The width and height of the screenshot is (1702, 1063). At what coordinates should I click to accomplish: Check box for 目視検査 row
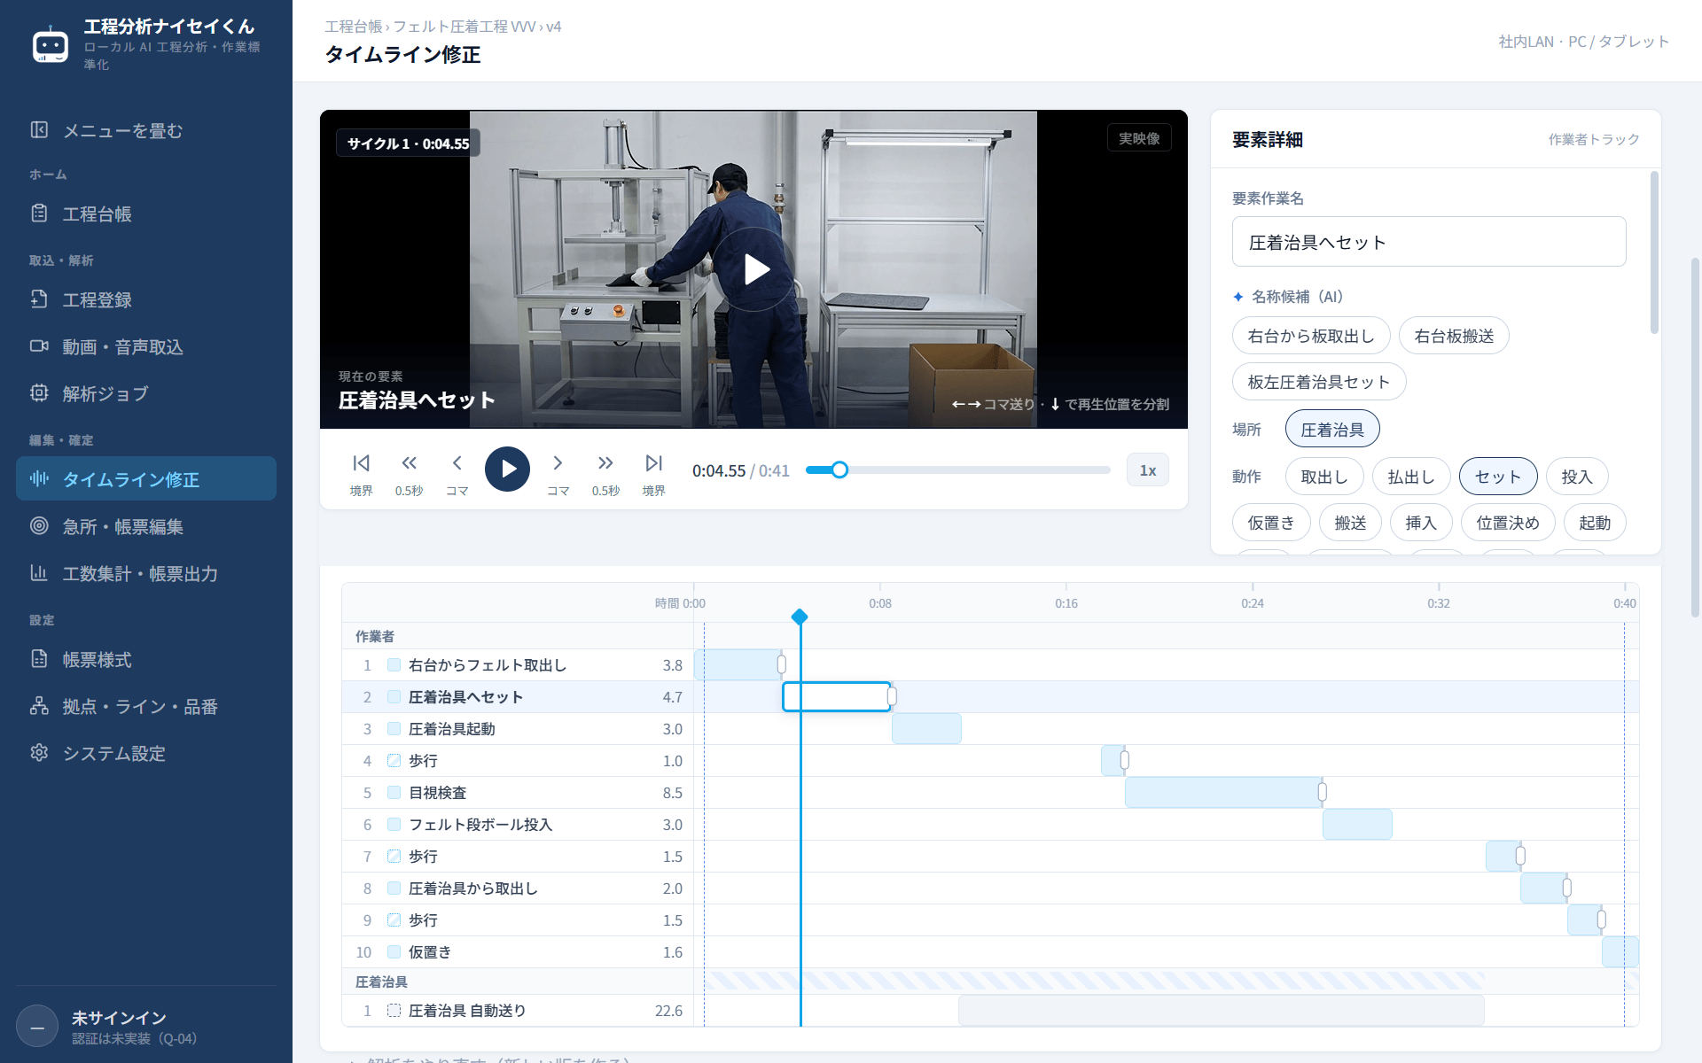(394, 793)
